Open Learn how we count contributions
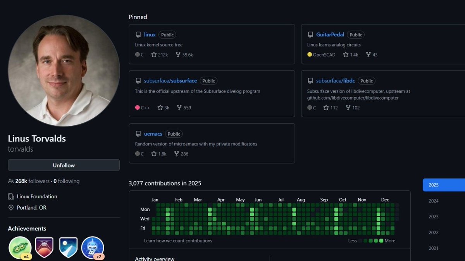 178,241
